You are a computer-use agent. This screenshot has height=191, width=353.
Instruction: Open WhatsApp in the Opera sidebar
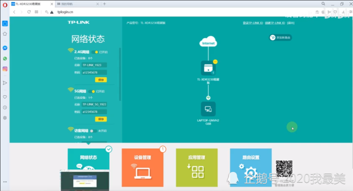(5, 59)
